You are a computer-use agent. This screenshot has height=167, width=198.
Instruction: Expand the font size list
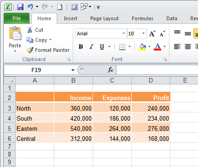click(143, 33)
